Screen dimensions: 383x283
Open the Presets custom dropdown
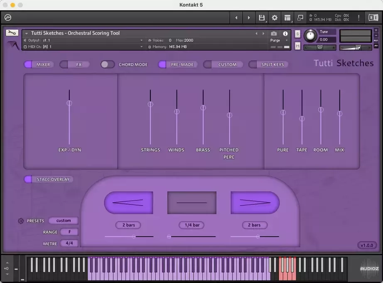point(64,221)
